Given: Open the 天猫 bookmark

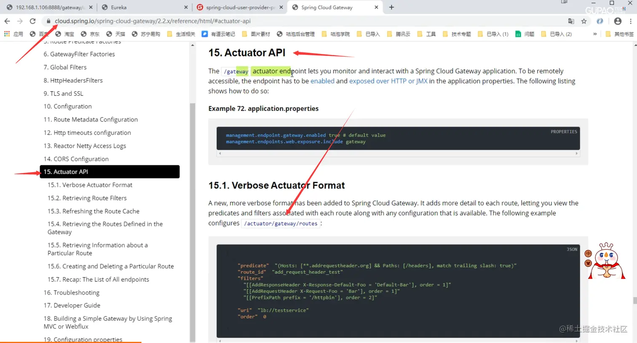Looking at the screenshot, I should pyautogui.click(x=115, y=34).
